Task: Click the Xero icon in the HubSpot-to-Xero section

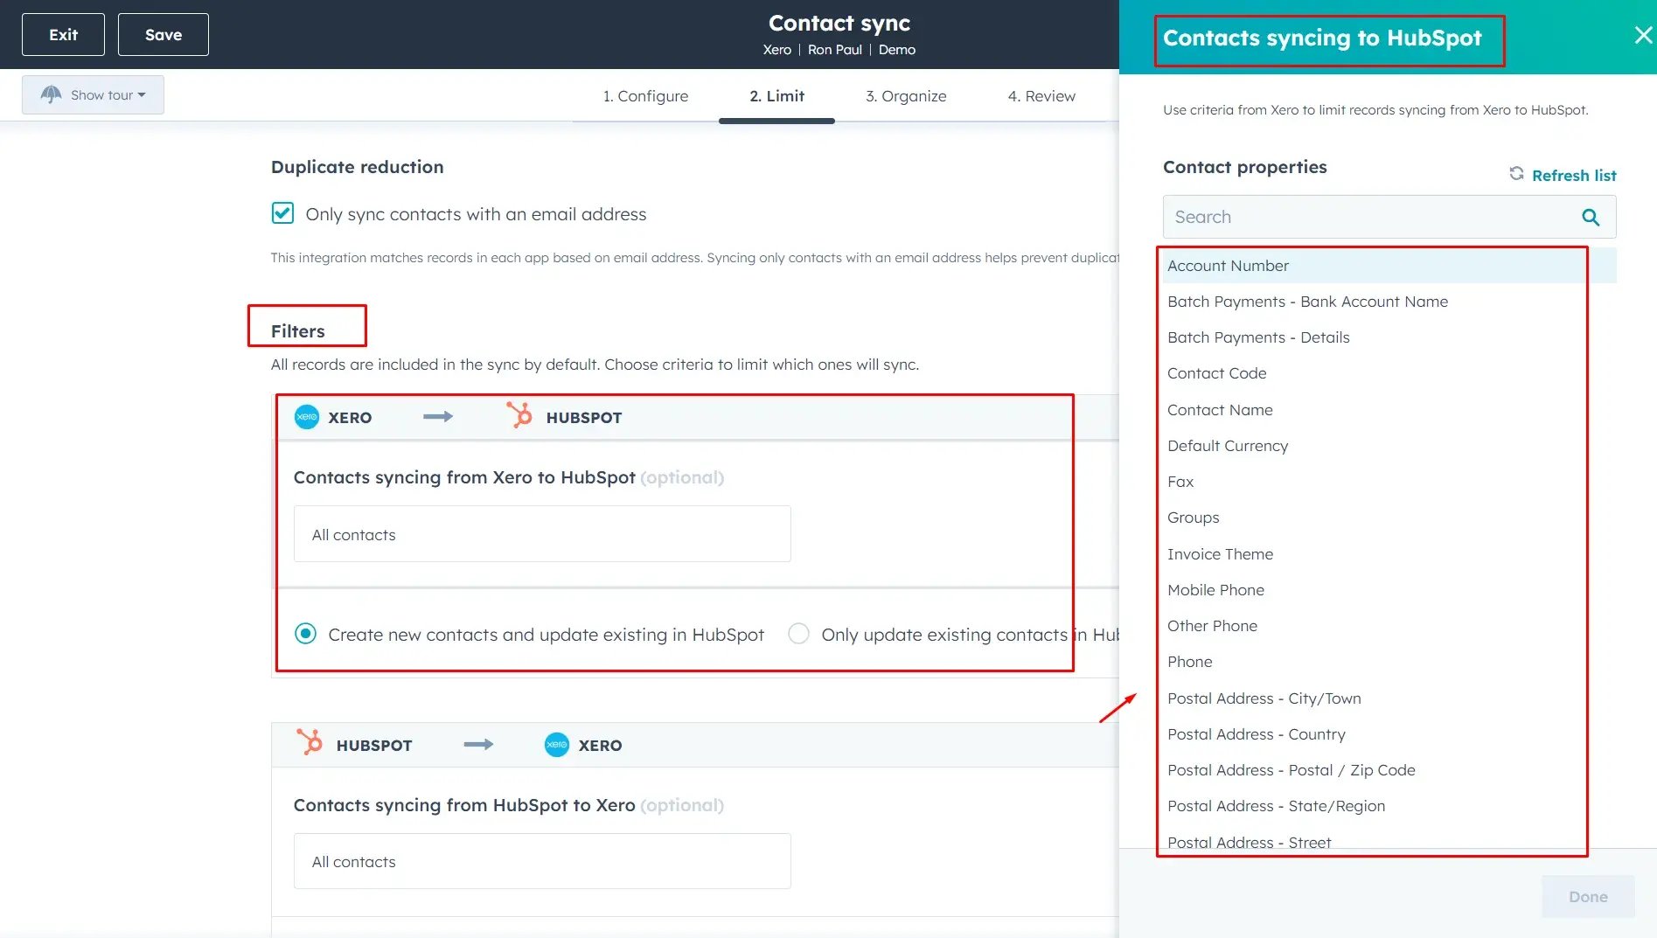Action: click(x=557, y=745)
